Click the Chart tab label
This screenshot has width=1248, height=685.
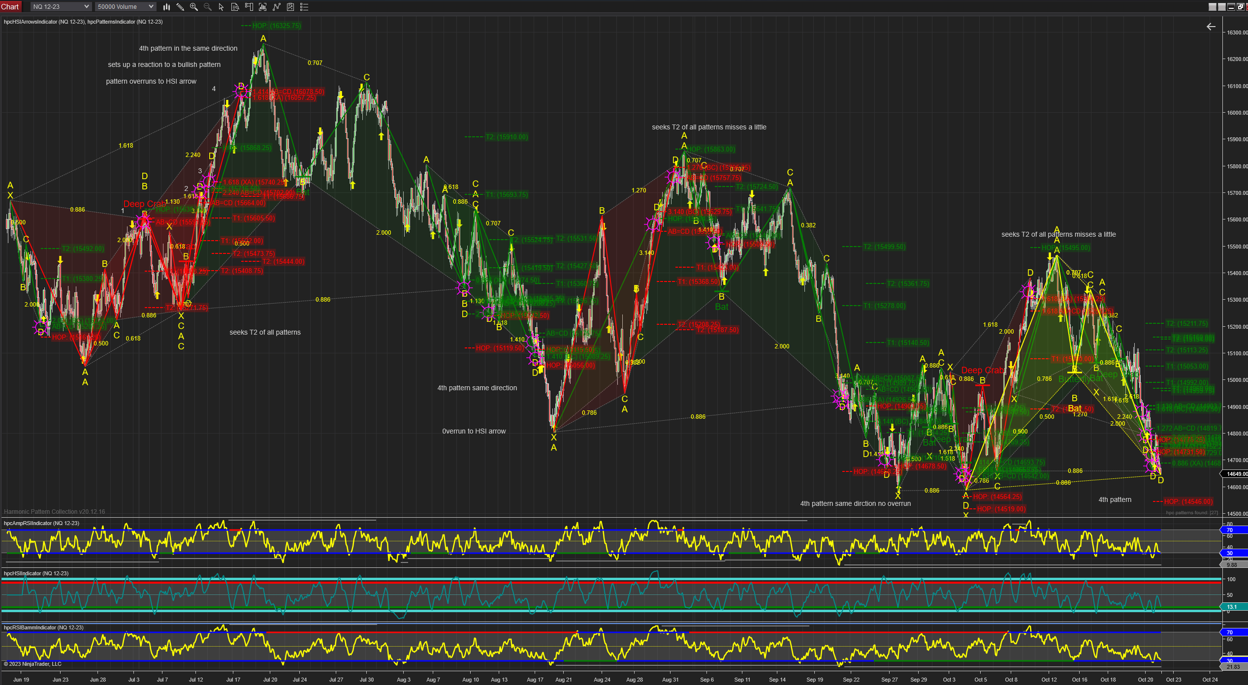[x=10, y=7]
